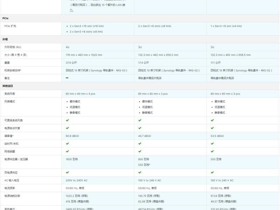This screenshot has width=280, height=210.
Task: Click the 网络唤醒 checkmark in the last column
Action: point(212,151)
